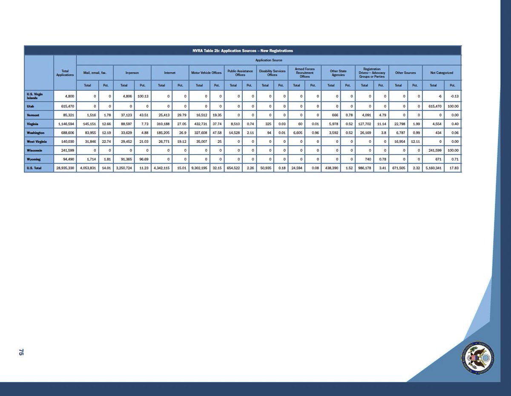Select the cell 16,954
511x396 pixels.
[x=398, y=141]
